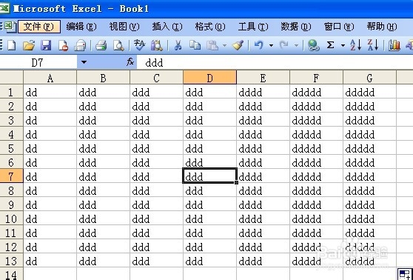This screenshot has height=280, width=413.
Task: Click the Cut scissors icon
Action: (x=178, y=46)
